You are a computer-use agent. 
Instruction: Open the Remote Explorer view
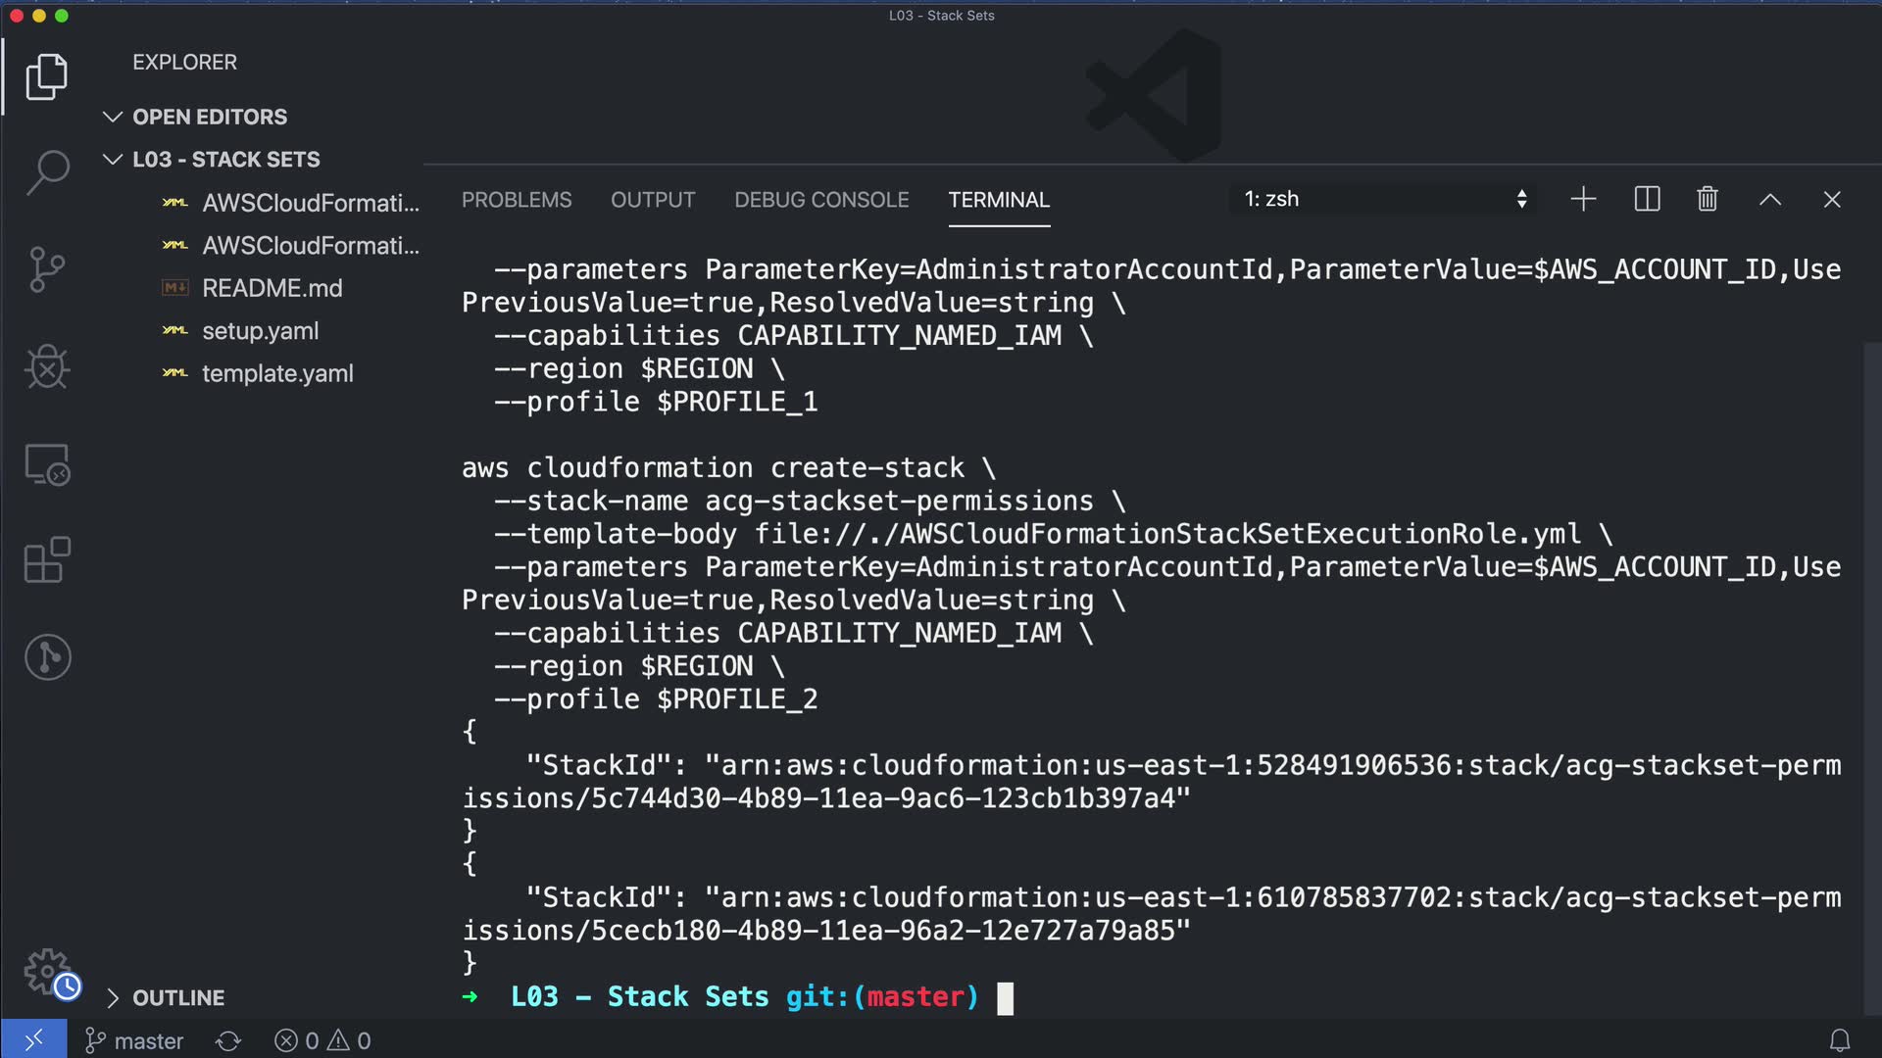[47, 464]
